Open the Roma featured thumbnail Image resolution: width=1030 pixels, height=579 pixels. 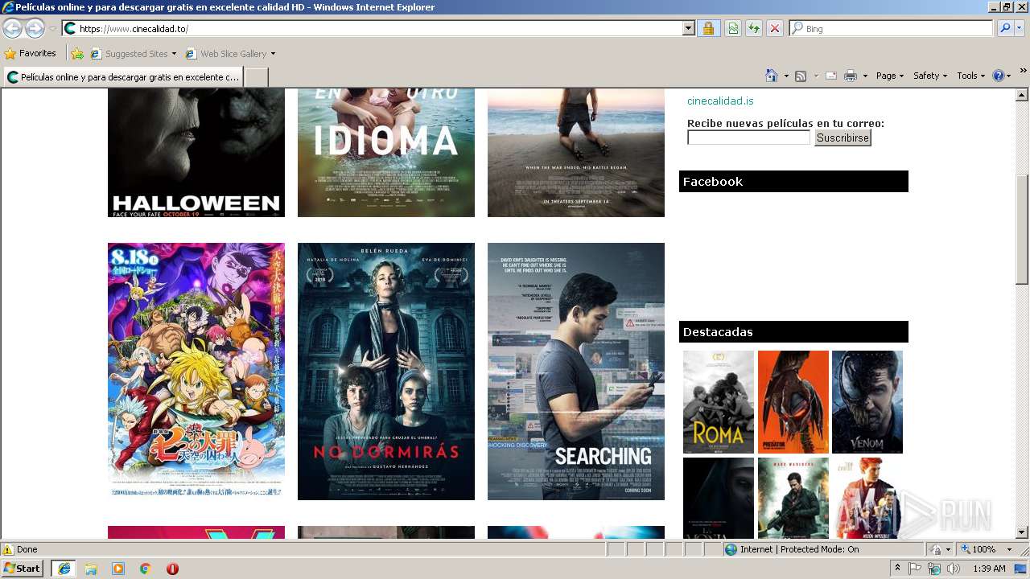(719, 402)
